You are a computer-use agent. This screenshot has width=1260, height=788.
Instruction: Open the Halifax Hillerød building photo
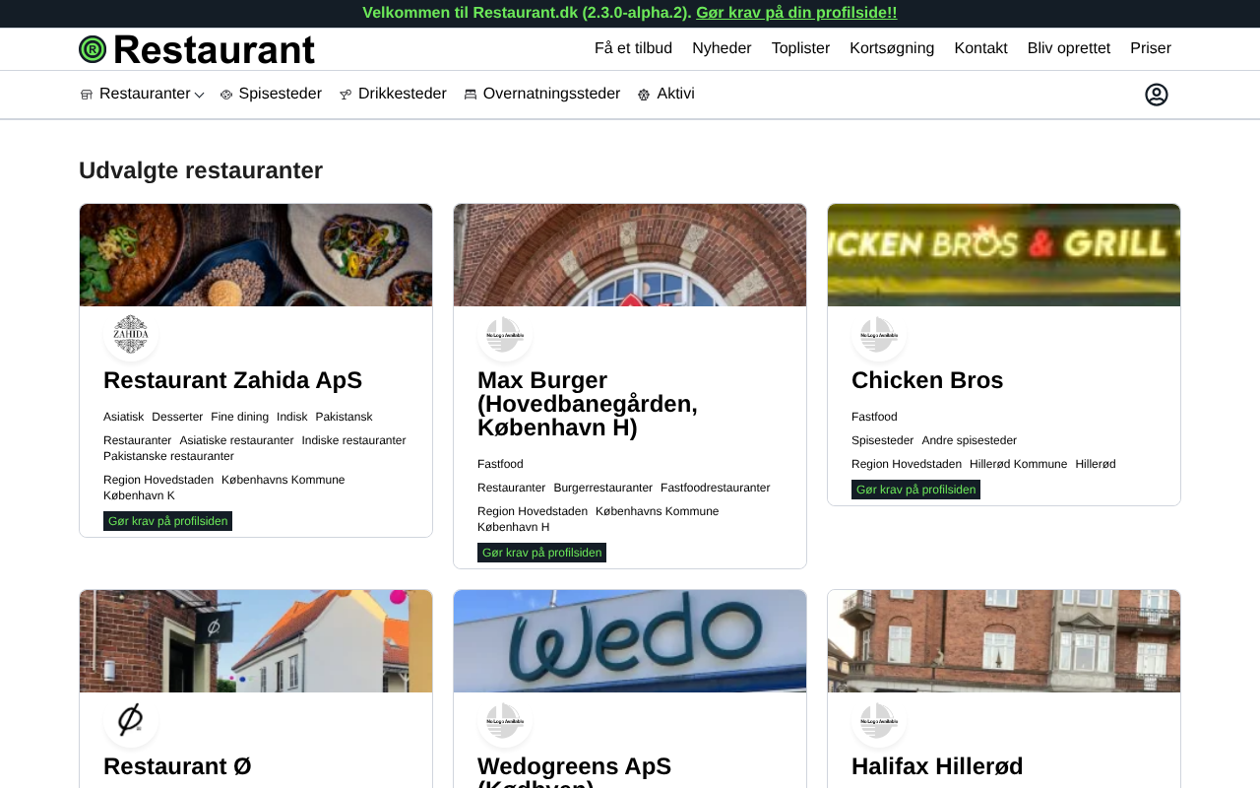(x=1004, y=641)
